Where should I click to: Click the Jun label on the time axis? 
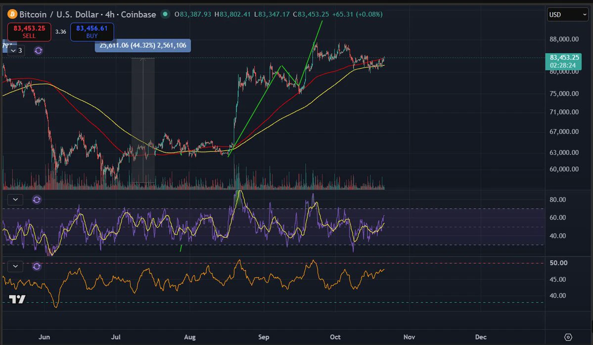click(44, 337)
